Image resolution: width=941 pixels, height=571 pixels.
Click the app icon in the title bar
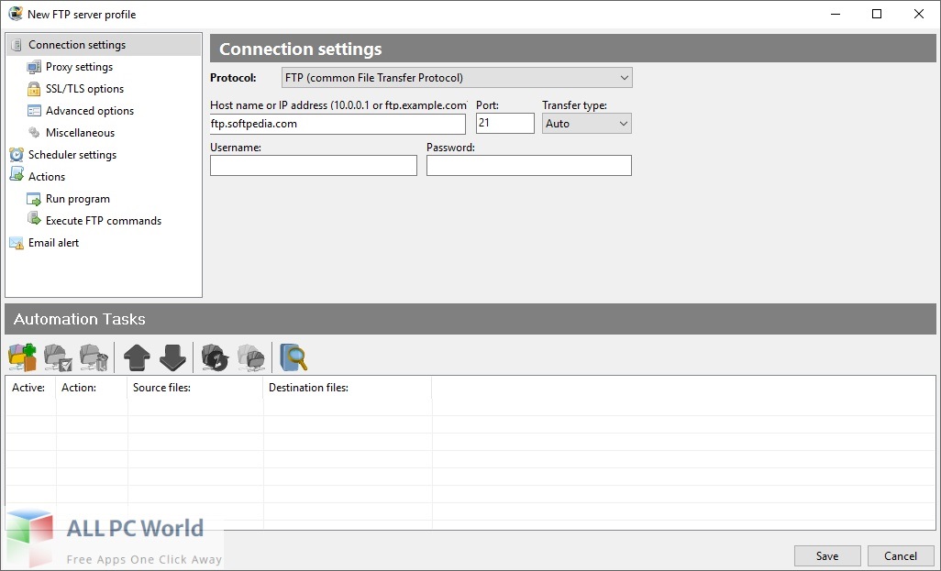(16, 14)
